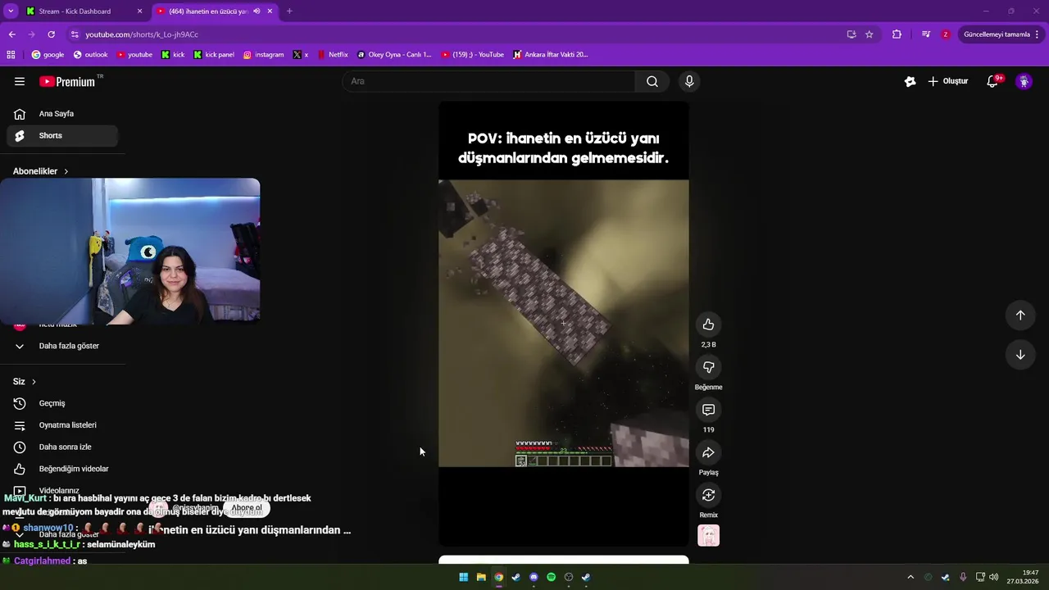
Task: Dislike the Short (Beğenmeme)
Action: (x=709, y=367)
